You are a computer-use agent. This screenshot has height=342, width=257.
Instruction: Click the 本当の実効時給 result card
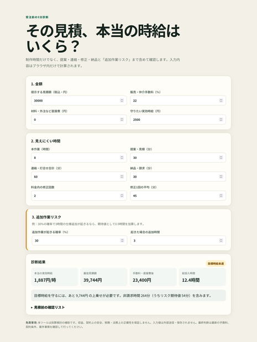(x=54, y=277)
